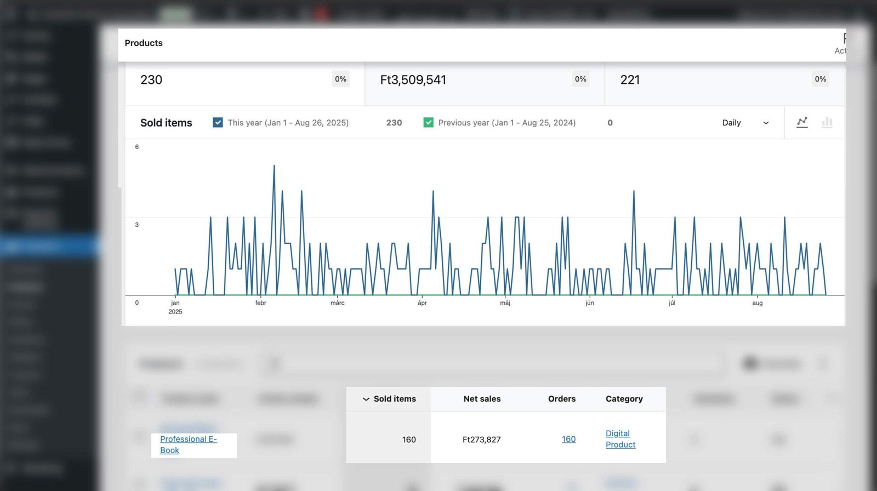The width and height of the screenshot is (877, 491).
Task: Sort table by Net sales column
Action: click(x=482, y=399)
